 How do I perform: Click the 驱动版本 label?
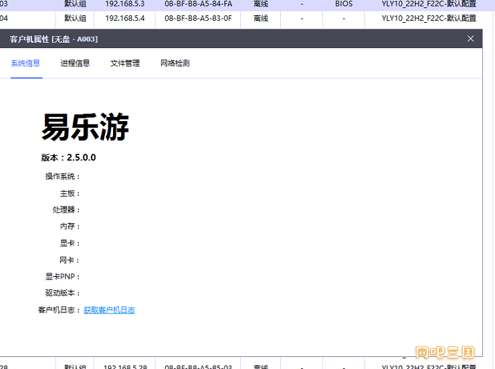tap(62, 293)
